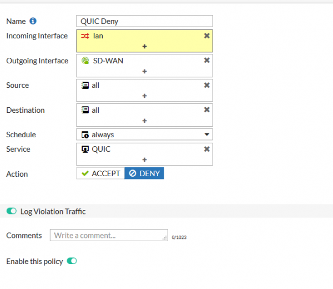Select the DENY action option
The image size is (333, 289).
(x=144, y=173)
